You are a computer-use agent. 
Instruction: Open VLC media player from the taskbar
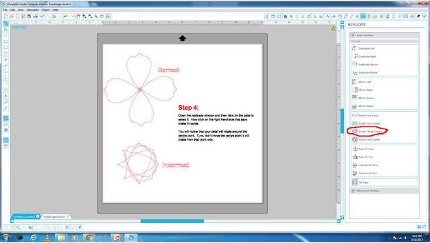pos(48,238)
